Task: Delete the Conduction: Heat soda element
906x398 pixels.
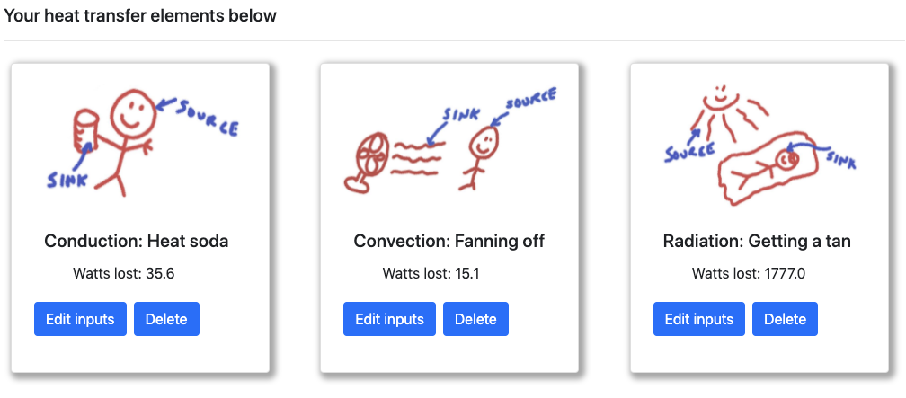Action: click(x=166, y=319)
